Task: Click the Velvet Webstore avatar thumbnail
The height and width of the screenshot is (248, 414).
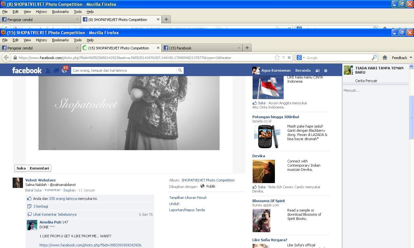Action: 18,183
